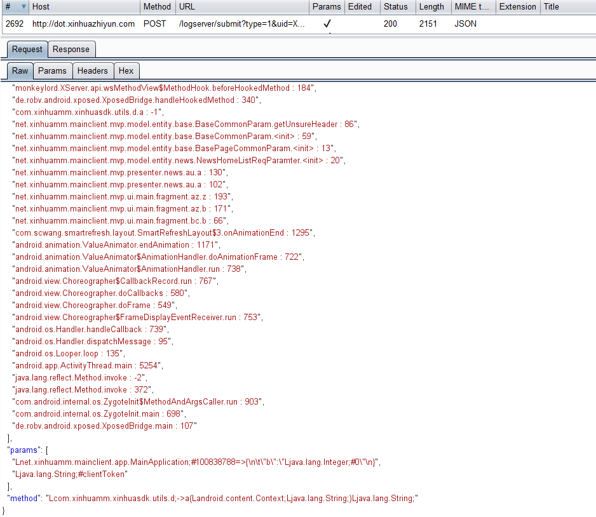Click the Method column header

tap(158, 7)
